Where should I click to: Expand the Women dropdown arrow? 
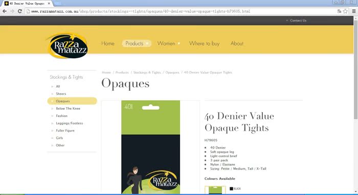coord(179,43)
